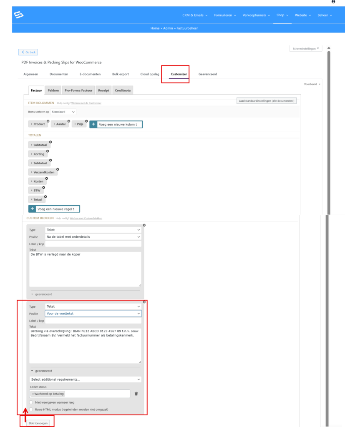Switch to the Customizer tab

coord(179,74)
